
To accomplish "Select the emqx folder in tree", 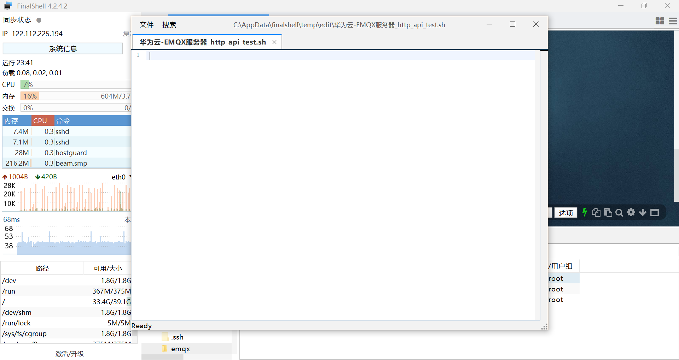I will [x=180, y=349].
